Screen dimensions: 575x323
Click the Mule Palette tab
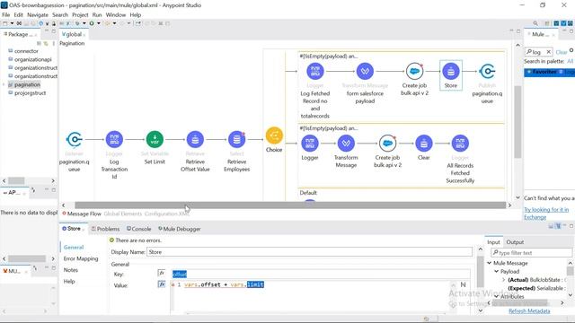pyautogui.click(x=541, y=34)
